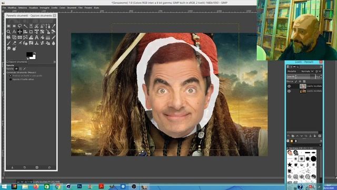Select the Paintbrush tool
The image size is (337, 190).
click(8, 43)
